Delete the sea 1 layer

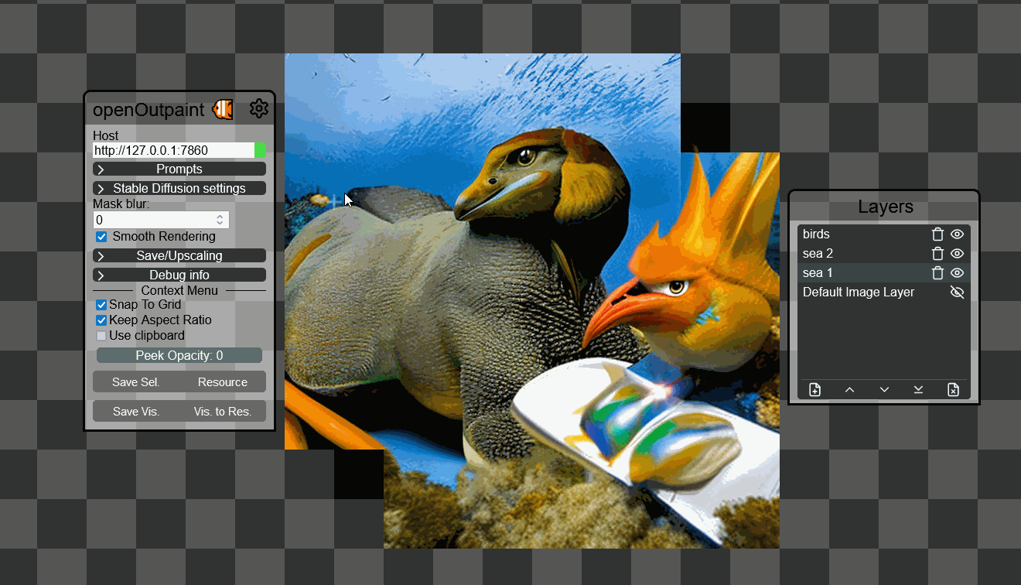[x=937, y=273]
